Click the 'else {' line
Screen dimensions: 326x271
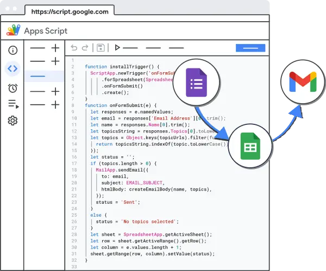[98, 215]
